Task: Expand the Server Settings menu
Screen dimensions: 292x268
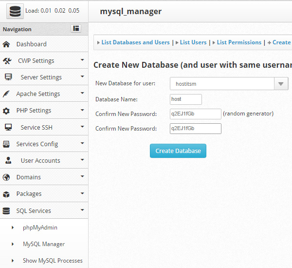Action: click(x=44, y=77)
